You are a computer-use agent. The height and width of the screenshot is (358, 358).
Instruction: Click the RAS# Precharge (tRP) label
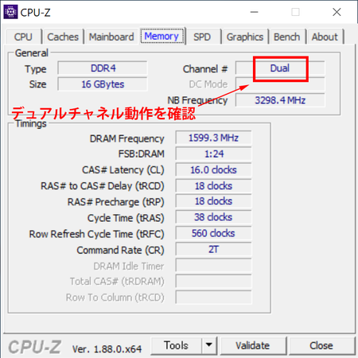pyautogui.click(x=116, y=202)
